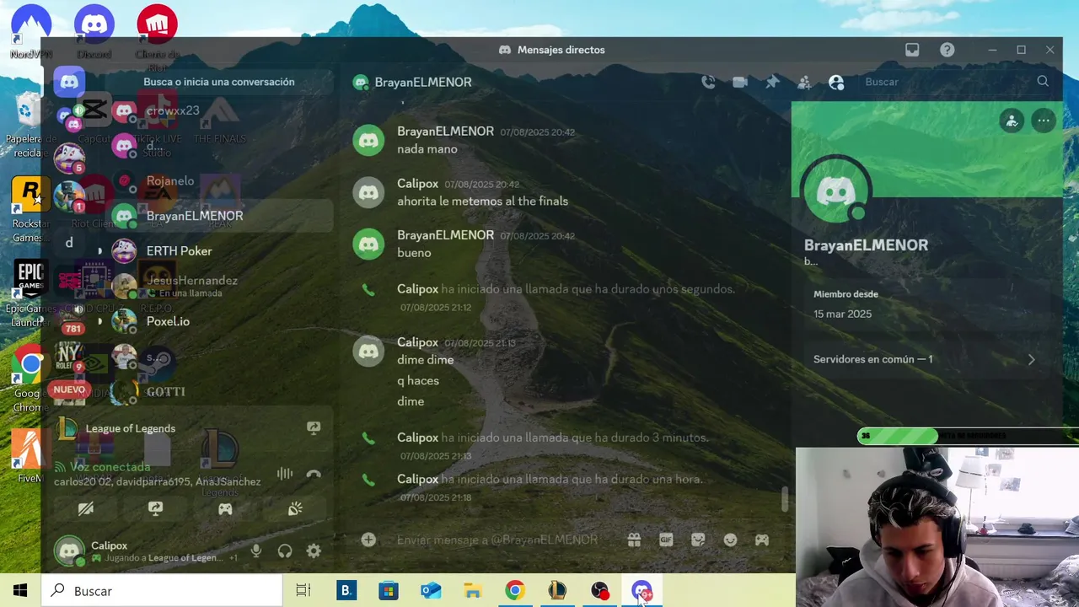Share your screen in voice panel

coord(155,508)
